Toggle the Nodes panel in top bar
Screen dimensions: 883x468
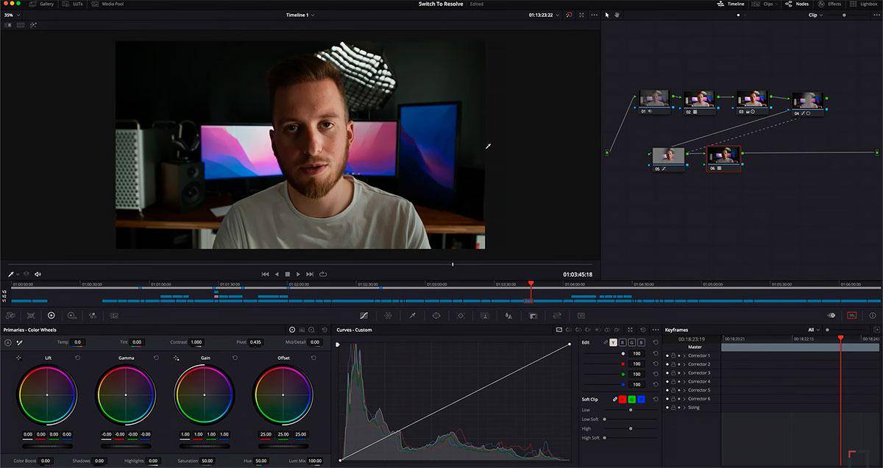[x=797, y=4]
